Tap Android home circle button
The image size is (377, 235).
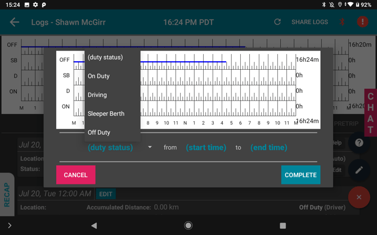188,225
